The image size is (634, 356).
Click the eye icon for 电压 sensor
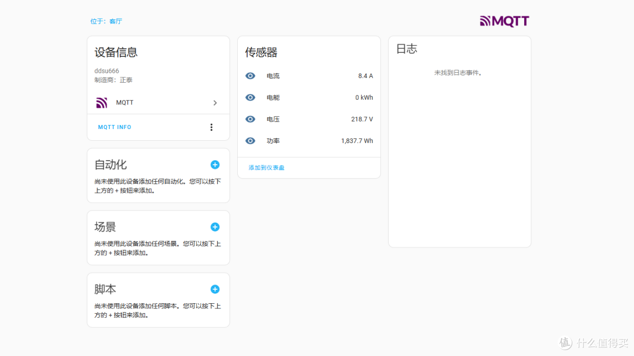click(x=250, y=119)
